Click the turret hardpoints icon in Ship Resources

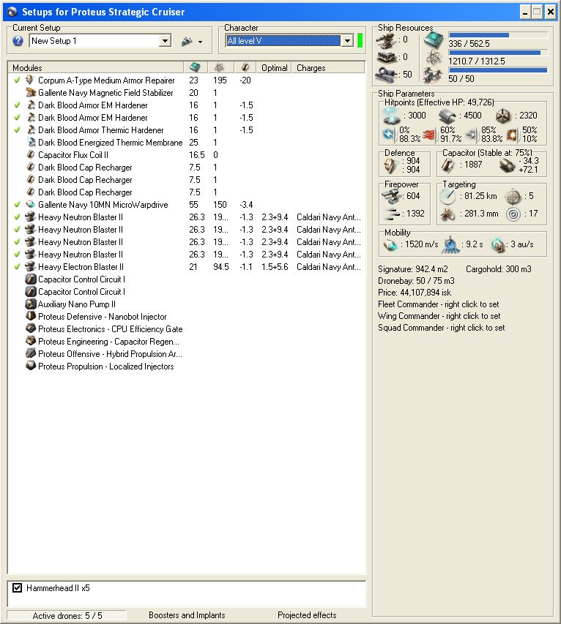[x=387, y=40]
